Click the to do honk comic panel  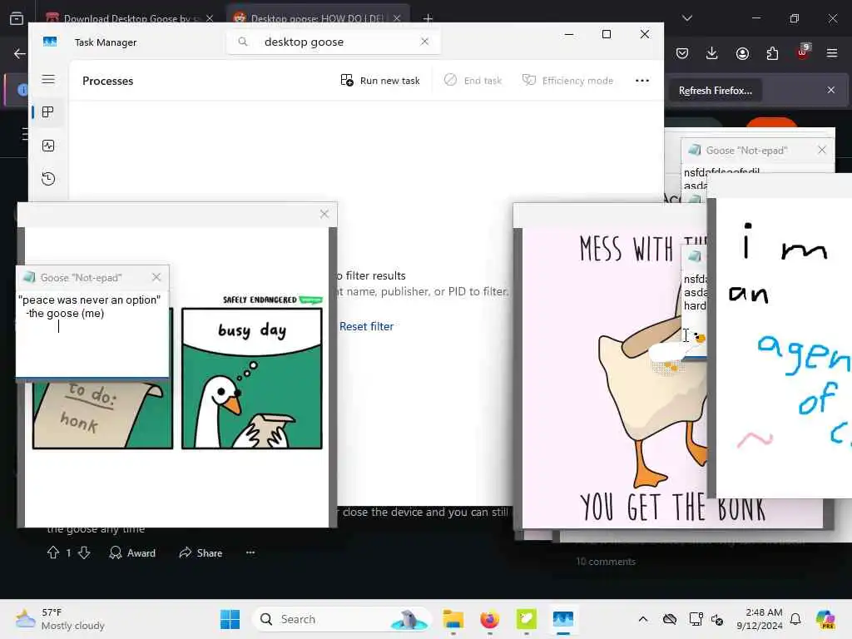(x=102, y=414)
